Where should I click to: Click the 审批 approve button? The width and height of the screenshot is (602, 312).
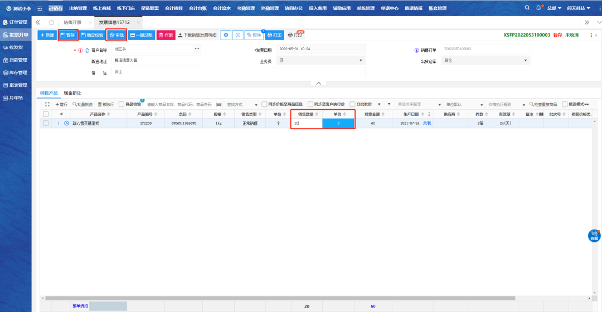point(116,35)
